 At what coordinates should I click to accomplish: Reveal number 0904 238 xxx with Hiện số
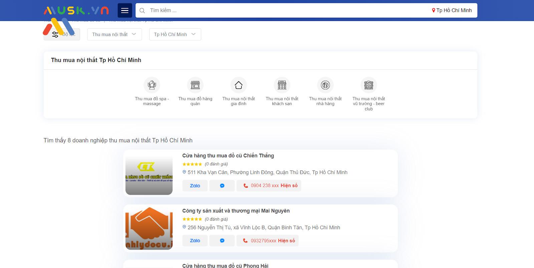(289, 186)
